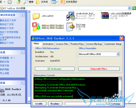Click the Readme button
The image size is (136, 108).
tap(55, 104)
